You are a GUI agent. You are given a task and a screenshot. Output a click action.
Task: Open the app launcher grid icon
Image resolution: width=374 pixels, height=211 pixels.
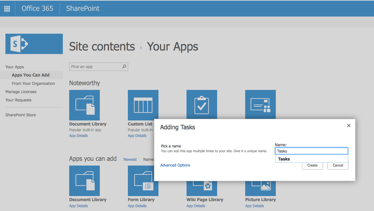(7, 8)
